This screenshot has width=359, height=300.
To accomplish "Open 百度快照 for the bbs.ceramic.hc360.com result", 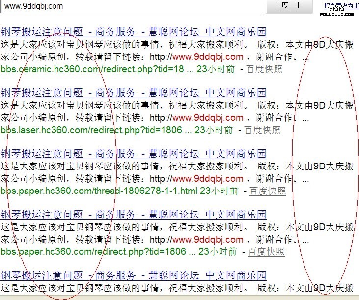I will tap(264, 69).
